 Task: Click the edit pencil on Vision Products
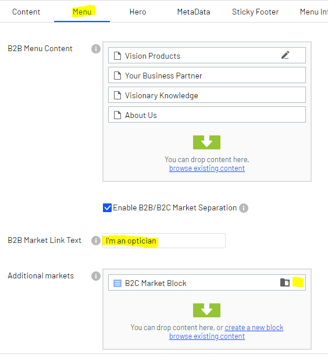pos(286,55)
